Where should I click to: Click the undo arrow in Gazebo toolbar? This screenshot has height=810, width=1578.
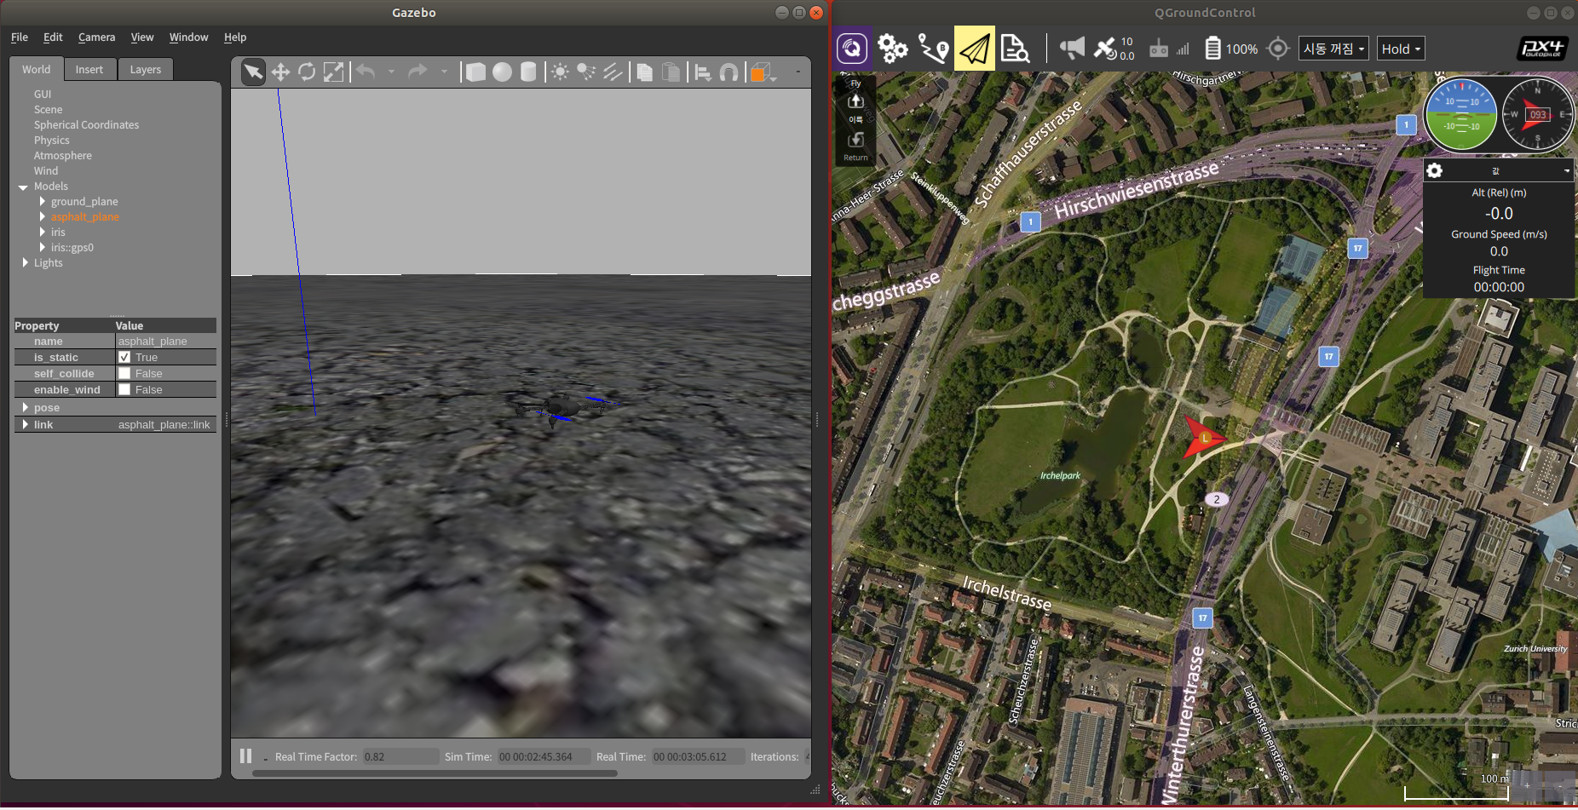pyautogui.click(x=366, y=72)
